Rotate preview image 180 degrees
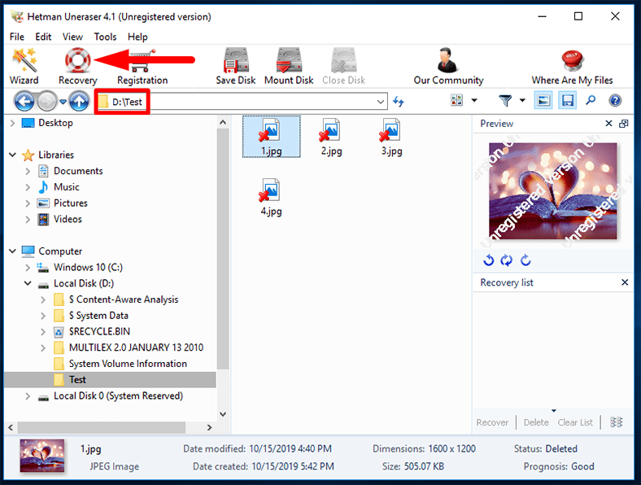Screen dimensions: 641x485 (x=507, y=260)
